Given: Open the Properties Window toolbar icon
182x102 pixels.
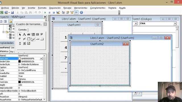Looking at the screenshot, I should tap(68, 12).
